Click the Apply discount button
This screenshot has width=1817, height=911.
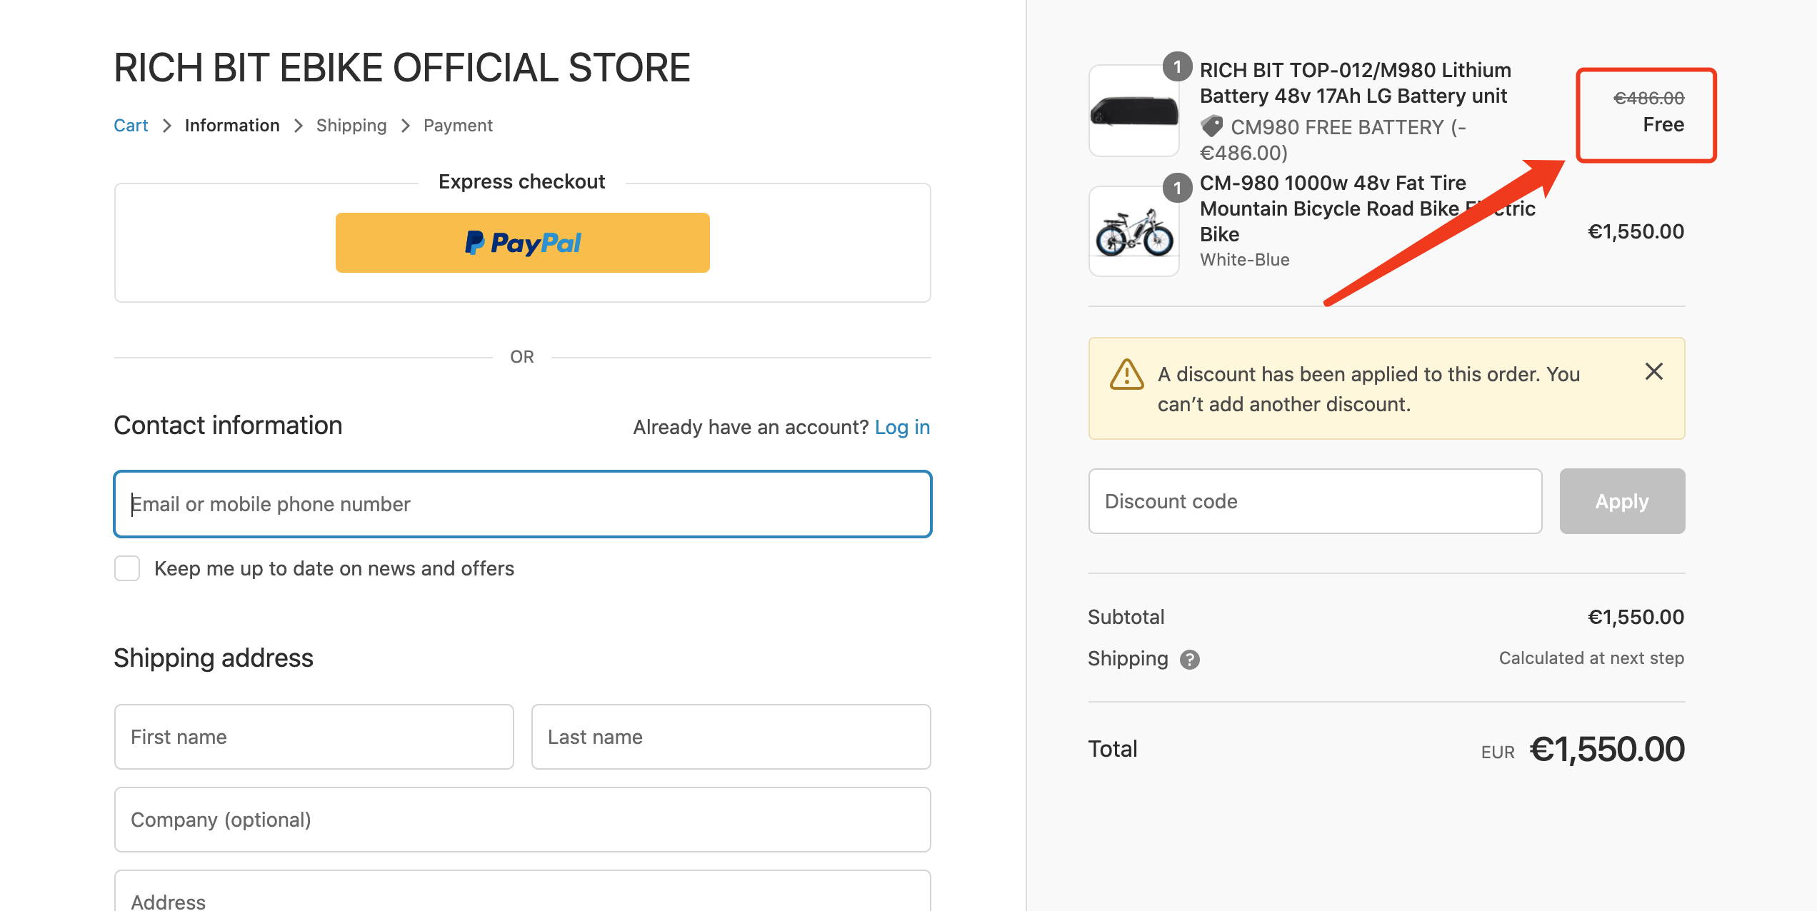1622,501
